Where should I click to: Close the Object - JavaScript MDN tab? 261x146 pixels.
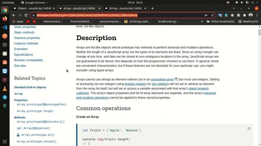click(x=54, y=8)
